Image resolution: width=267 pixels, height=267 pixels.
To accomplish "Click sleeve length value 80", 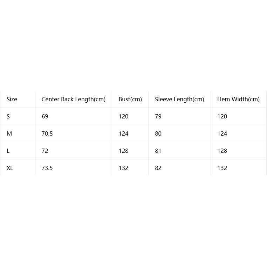I will pyautogui.click(x=158, y=133).
